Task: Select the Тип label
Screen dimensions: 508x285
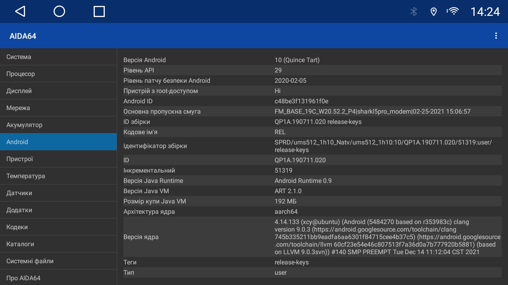Action: click(129, 273)
